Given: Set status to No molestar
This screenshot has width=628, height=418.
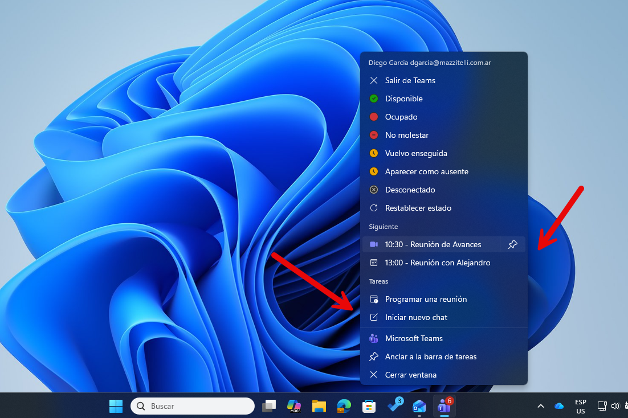Looking at the screenshot, I should [x=406, y=135].
